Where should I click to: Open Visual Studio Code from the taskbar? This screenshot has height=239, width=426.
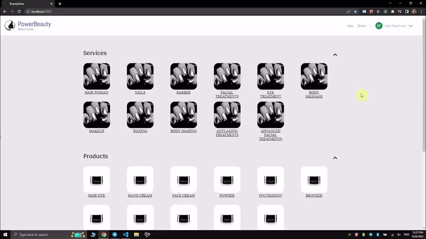click(x=125, y=234)
